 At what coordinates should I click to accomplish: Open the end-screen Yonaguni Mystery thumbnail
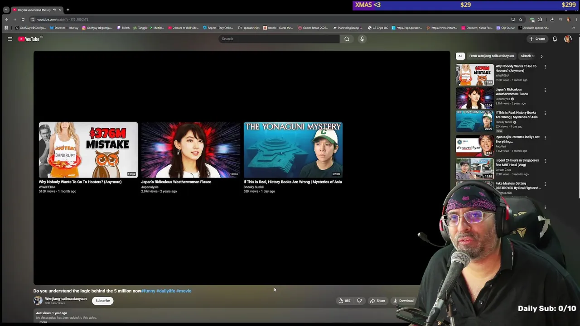click(x=293, y=150)
